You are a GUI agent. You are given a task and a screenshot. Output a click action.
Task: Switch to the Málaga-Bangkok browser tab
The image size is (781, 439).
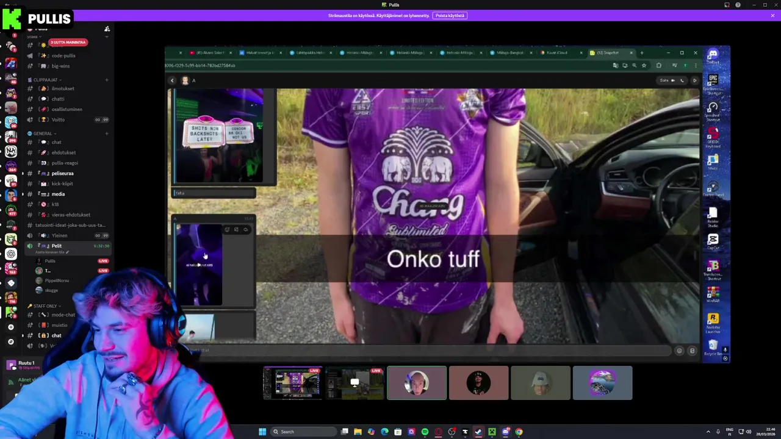tap(509, 52)
